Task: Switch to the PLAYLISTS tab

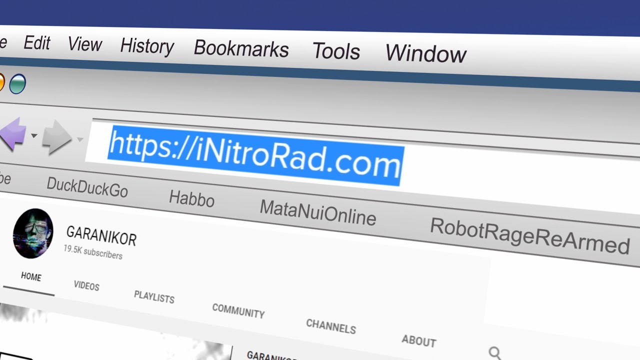Action: coord(154,296)
